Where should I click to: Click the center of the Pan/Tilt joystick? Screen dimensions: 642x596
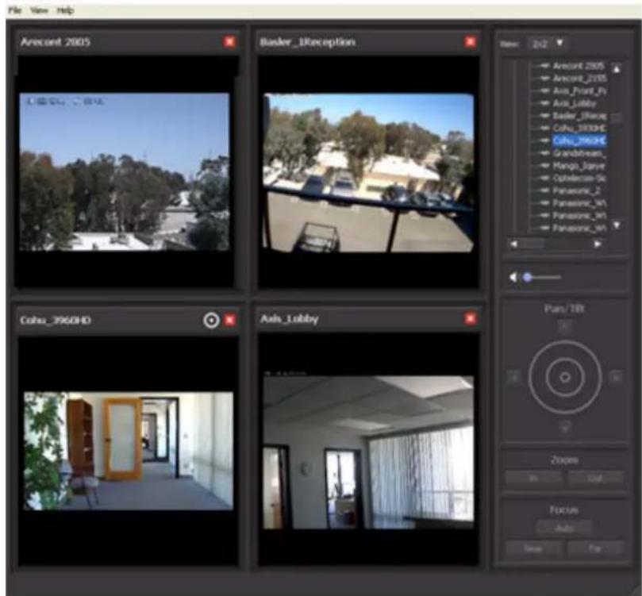565,377
